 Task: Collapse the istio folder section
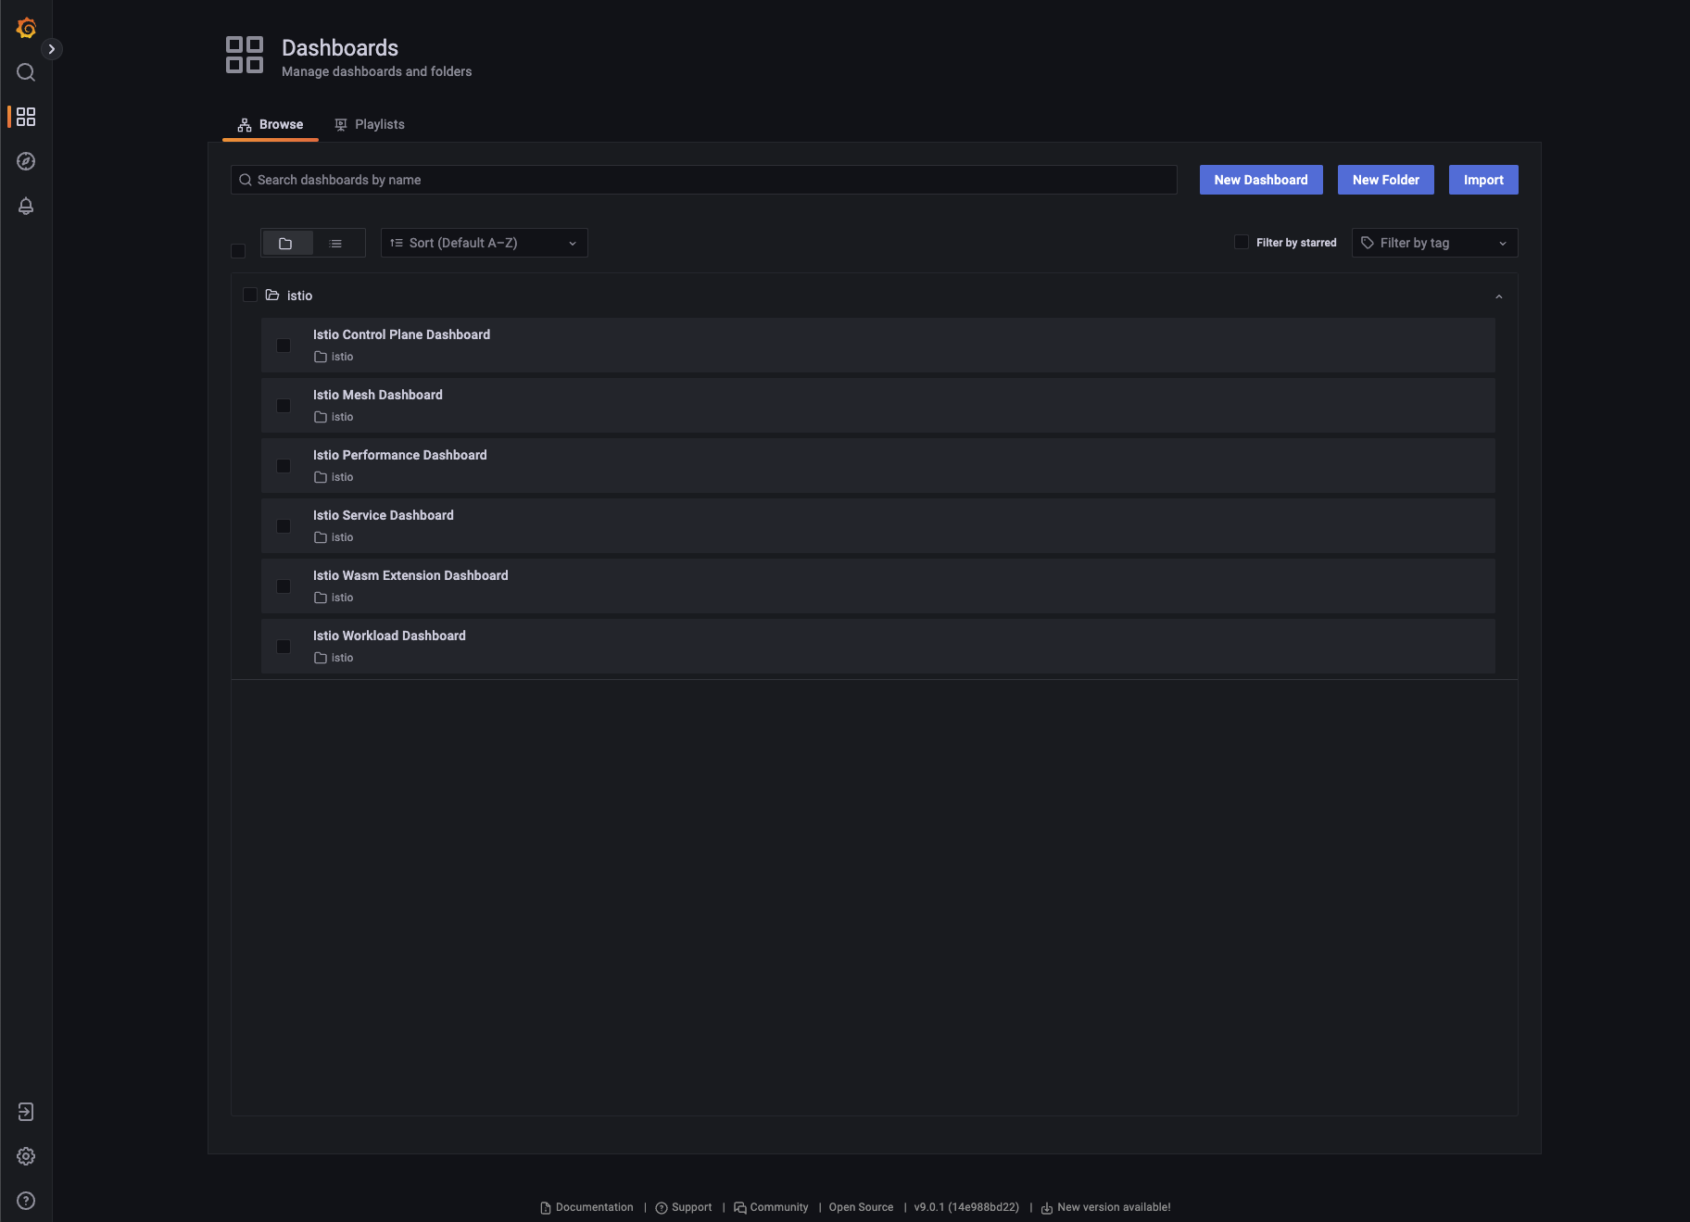tap(1498, 296)
